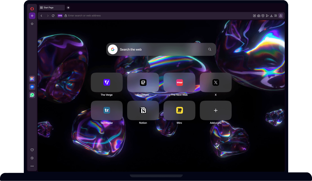
Task: Open bookmarks heart icon in sidebar
Action: pos(32,150)
